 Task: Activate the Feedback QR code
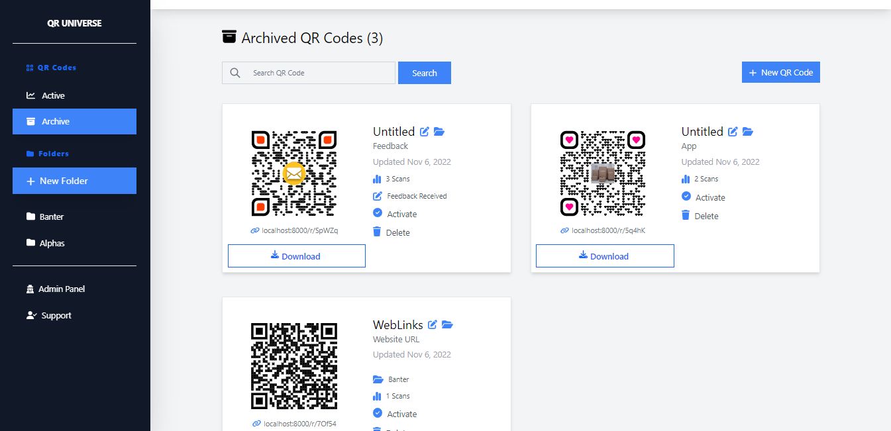[x=395, y=214]
